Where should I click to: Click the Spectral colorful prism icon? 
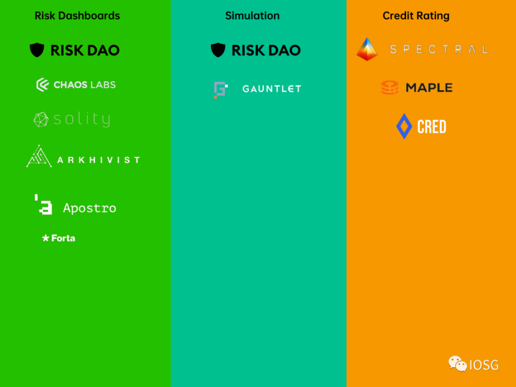(x=367, y=49)
